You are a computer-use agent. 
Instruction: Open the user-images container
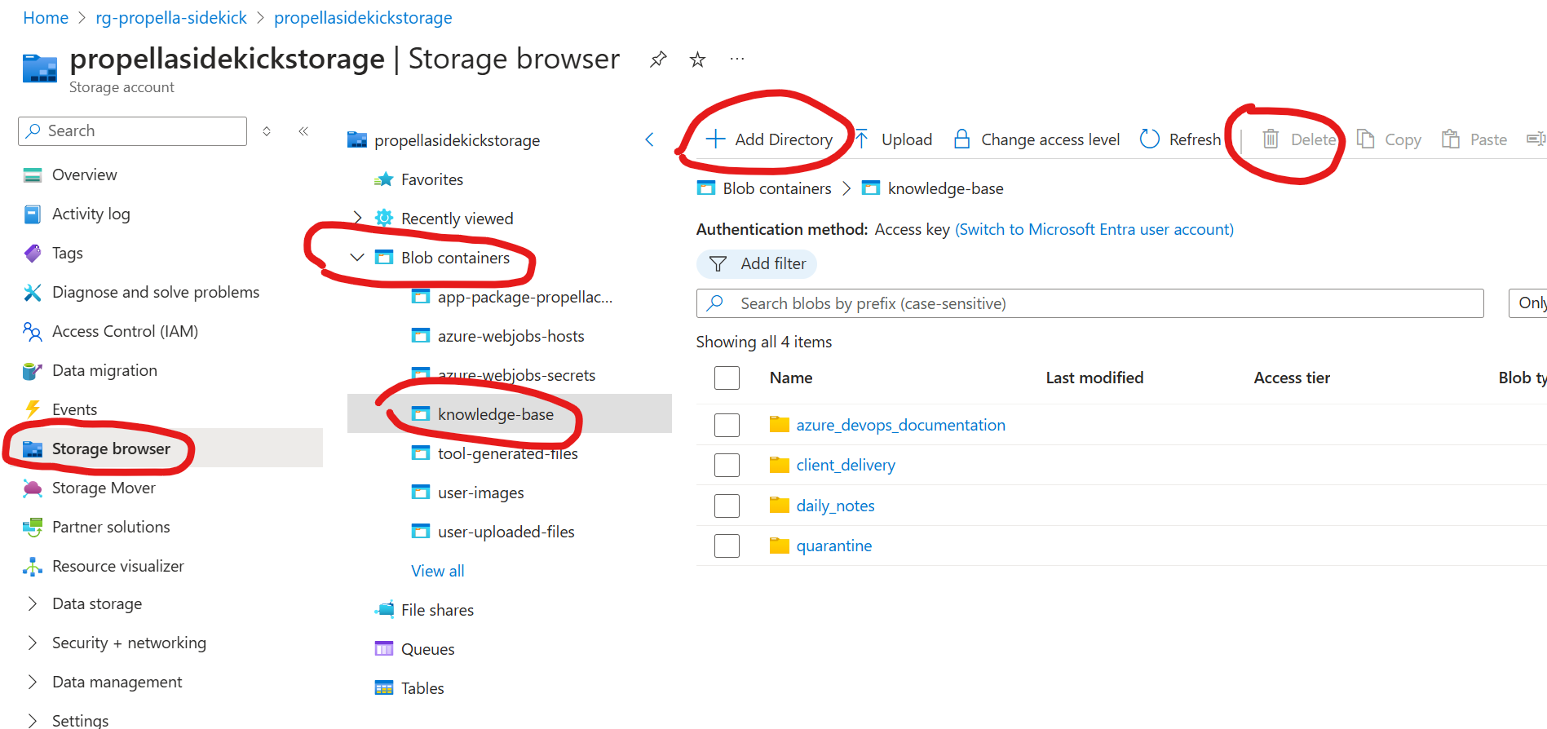(480, 493)
